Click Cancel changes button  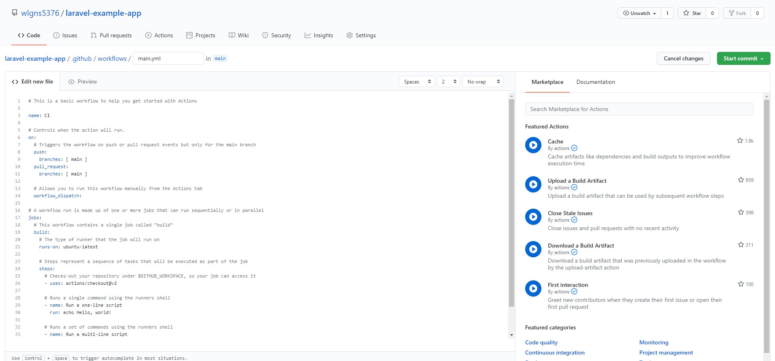(x=683, y=58)
